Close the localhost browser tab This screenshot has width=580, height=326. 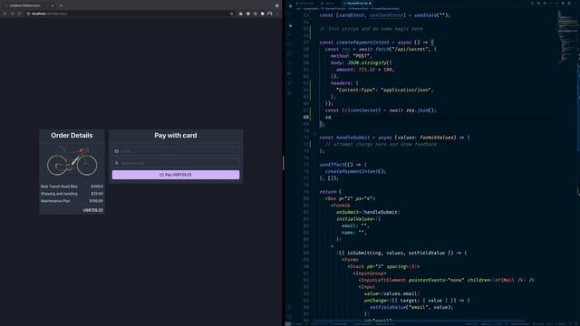coord(53,5)
